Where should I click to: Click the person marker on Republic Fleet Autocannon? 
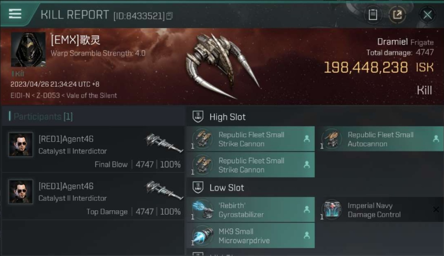pyautogui.click(x=436, y=139)
